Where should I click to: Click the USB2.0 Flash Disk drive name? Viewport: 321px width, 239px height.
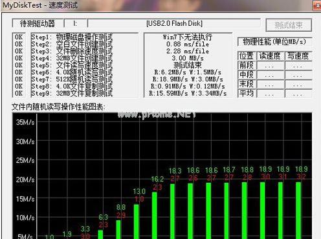(174, 23)
